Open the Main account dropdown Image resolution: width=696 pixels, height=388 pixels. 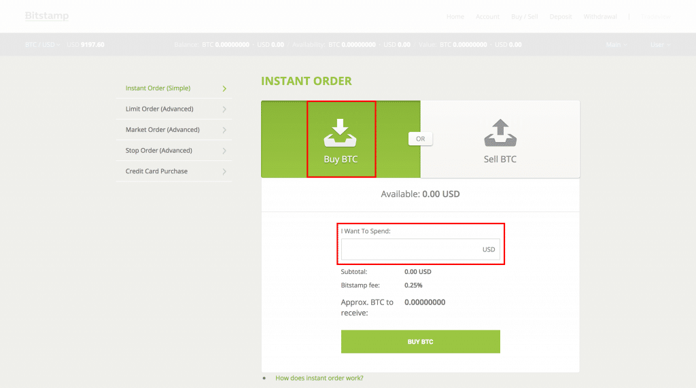click(x=616, y=44)
